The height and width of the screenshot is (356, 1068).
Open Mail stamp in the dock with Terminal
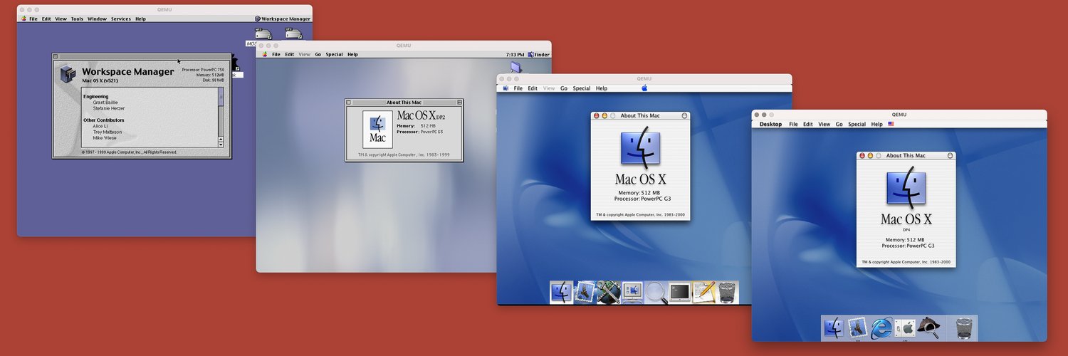point(585,292)
